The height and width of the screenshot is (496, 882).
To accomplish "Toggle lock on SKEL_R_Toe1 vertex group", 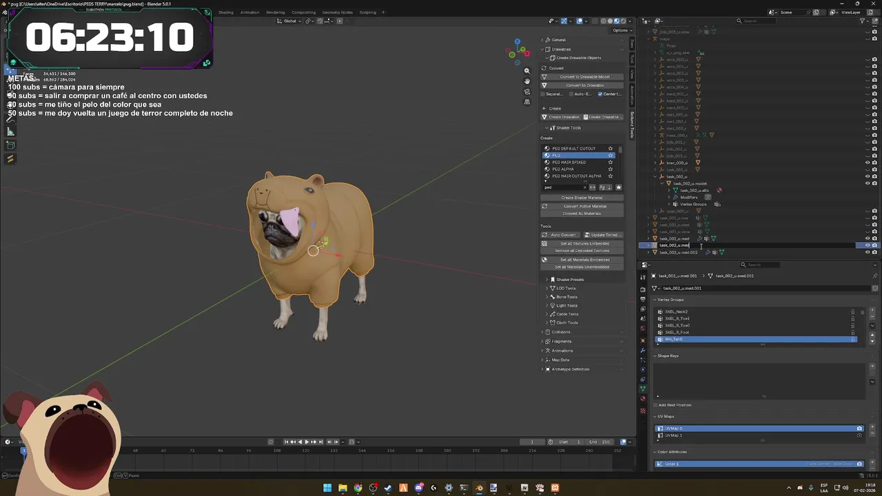I will pos(852,319).
